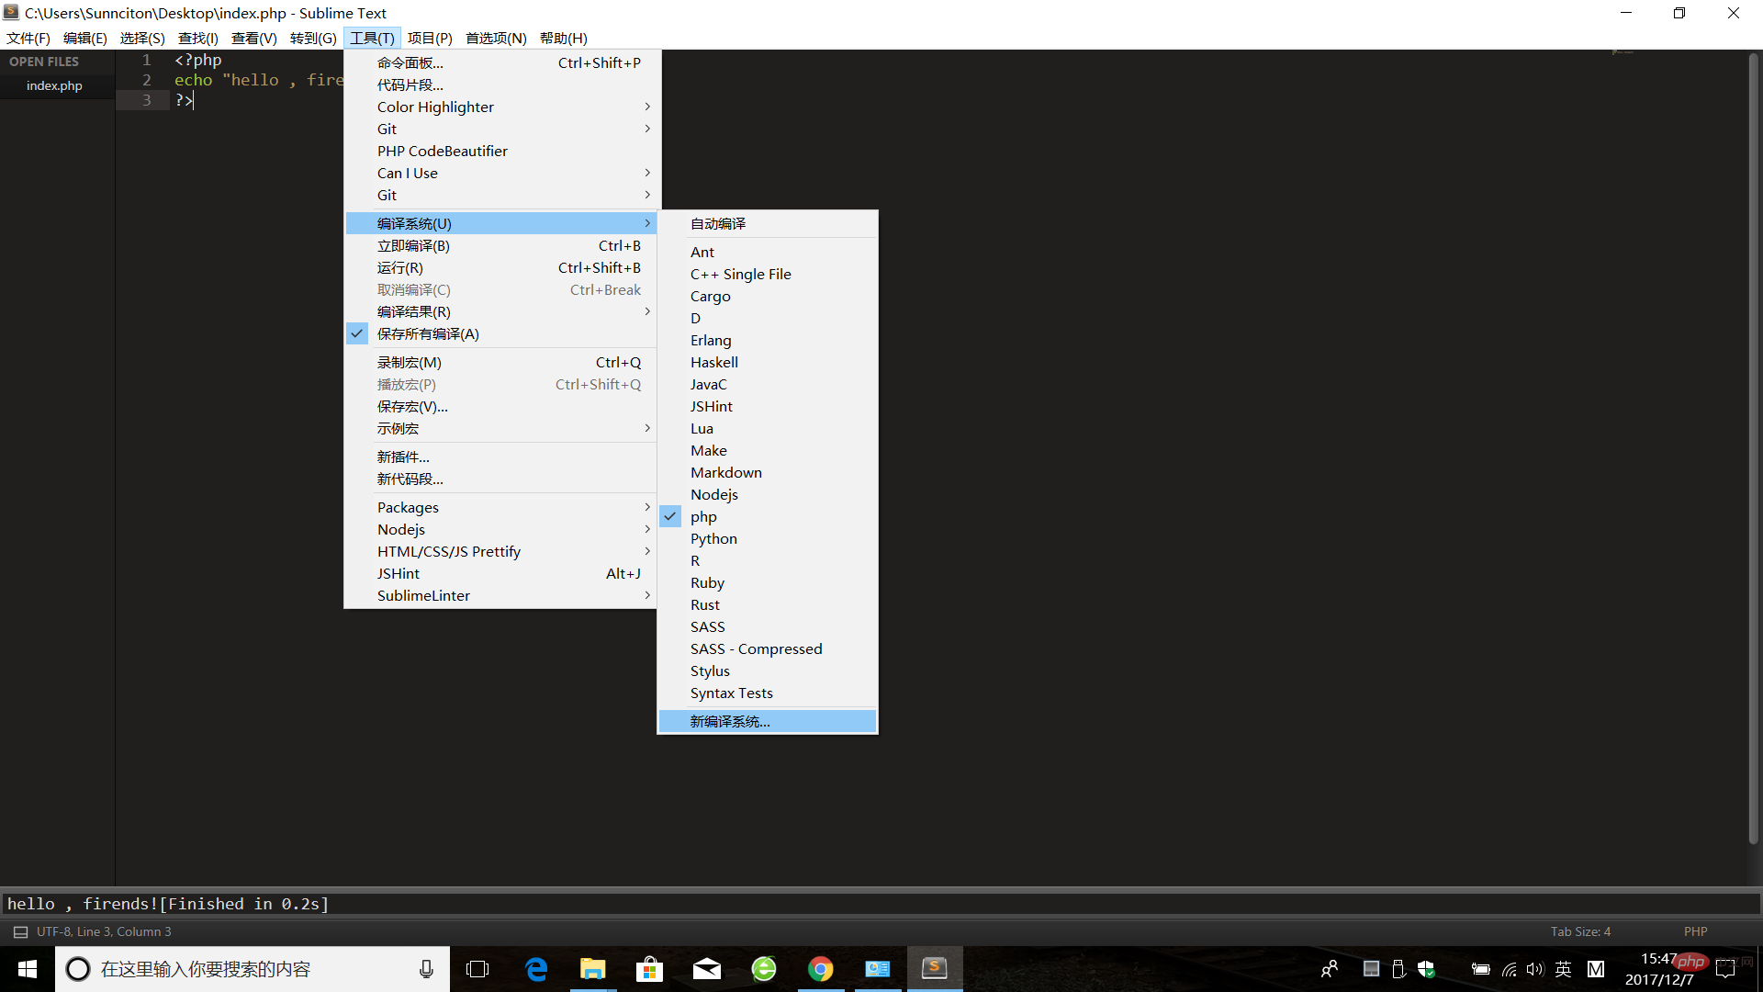Viewport: 1763px width, 992px height.
Task: Click the Sublime Text taskbar icon
Action: pos(934,969)
